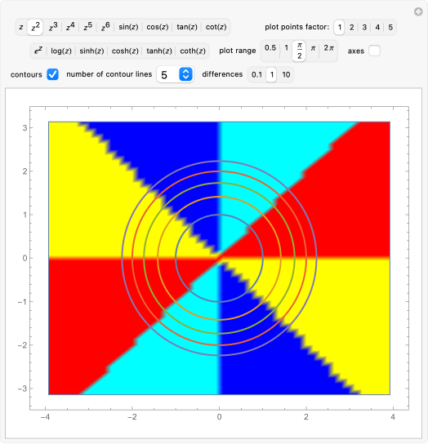
Task: Set plot points factor to 5
Action: (390, 28)
